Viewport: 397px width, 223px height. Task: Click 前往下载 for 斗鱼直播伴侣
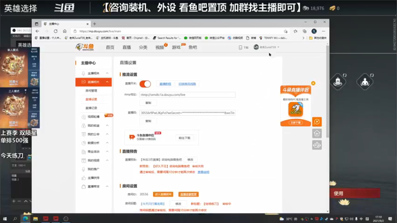[x=184, y=138]
